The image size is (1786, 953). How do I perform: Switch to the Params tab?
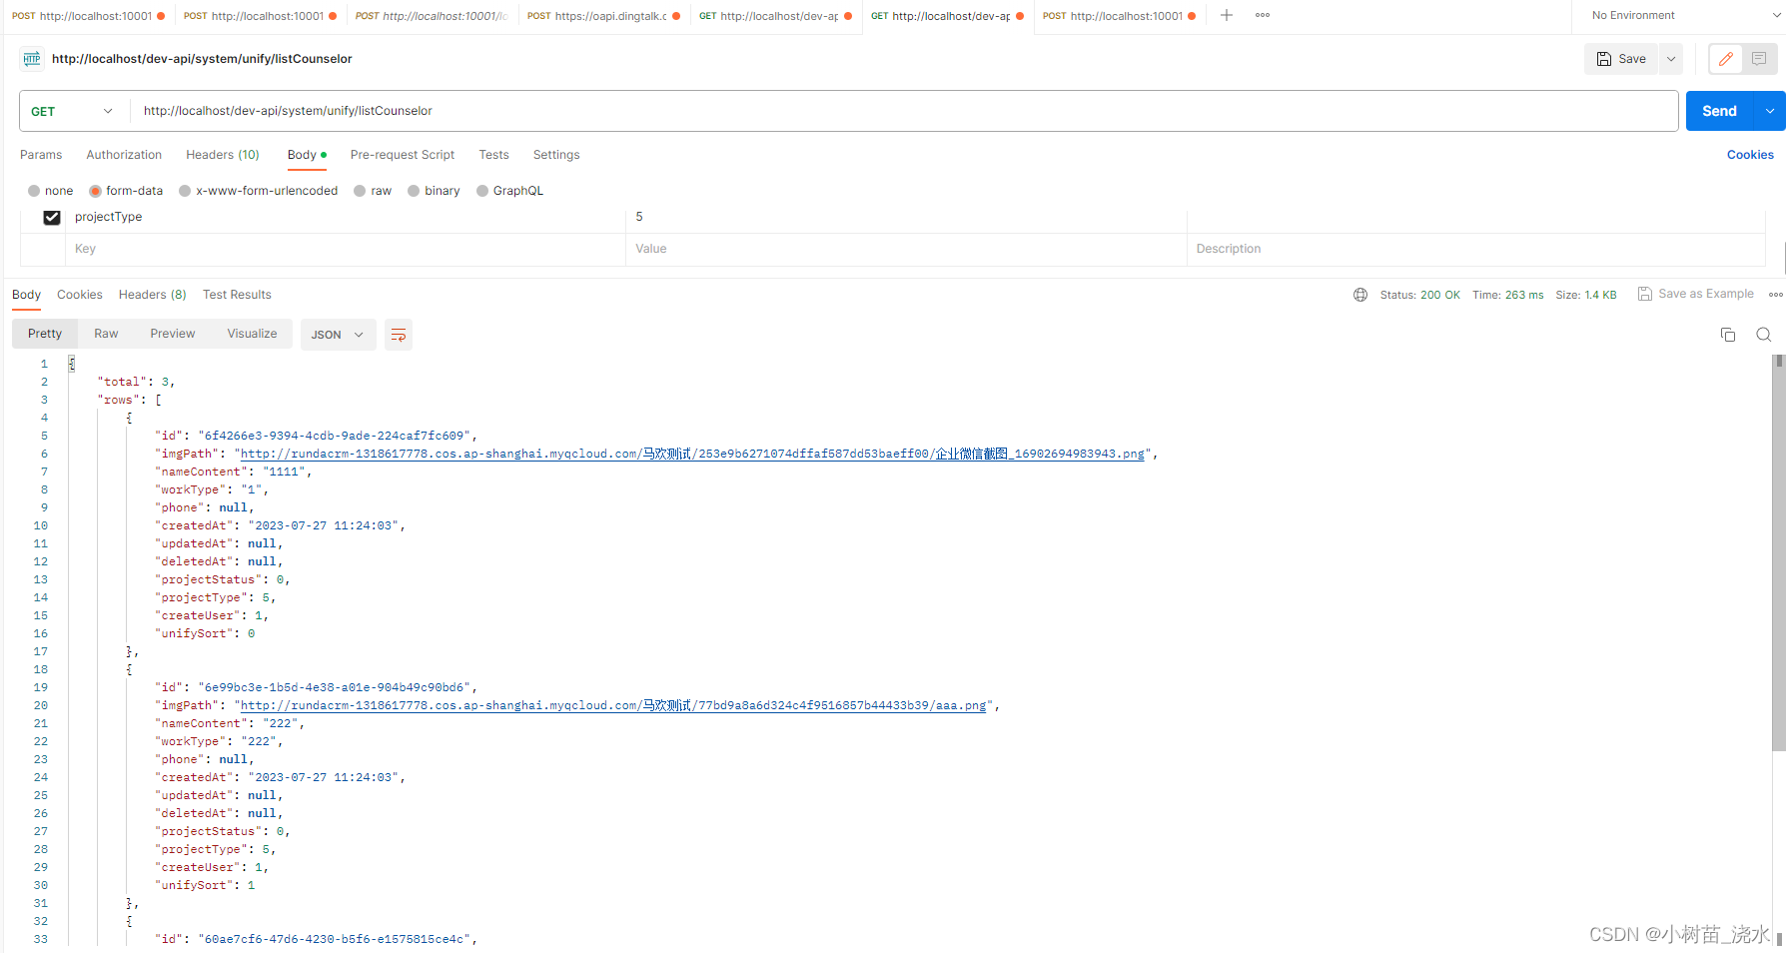(41, 155)
